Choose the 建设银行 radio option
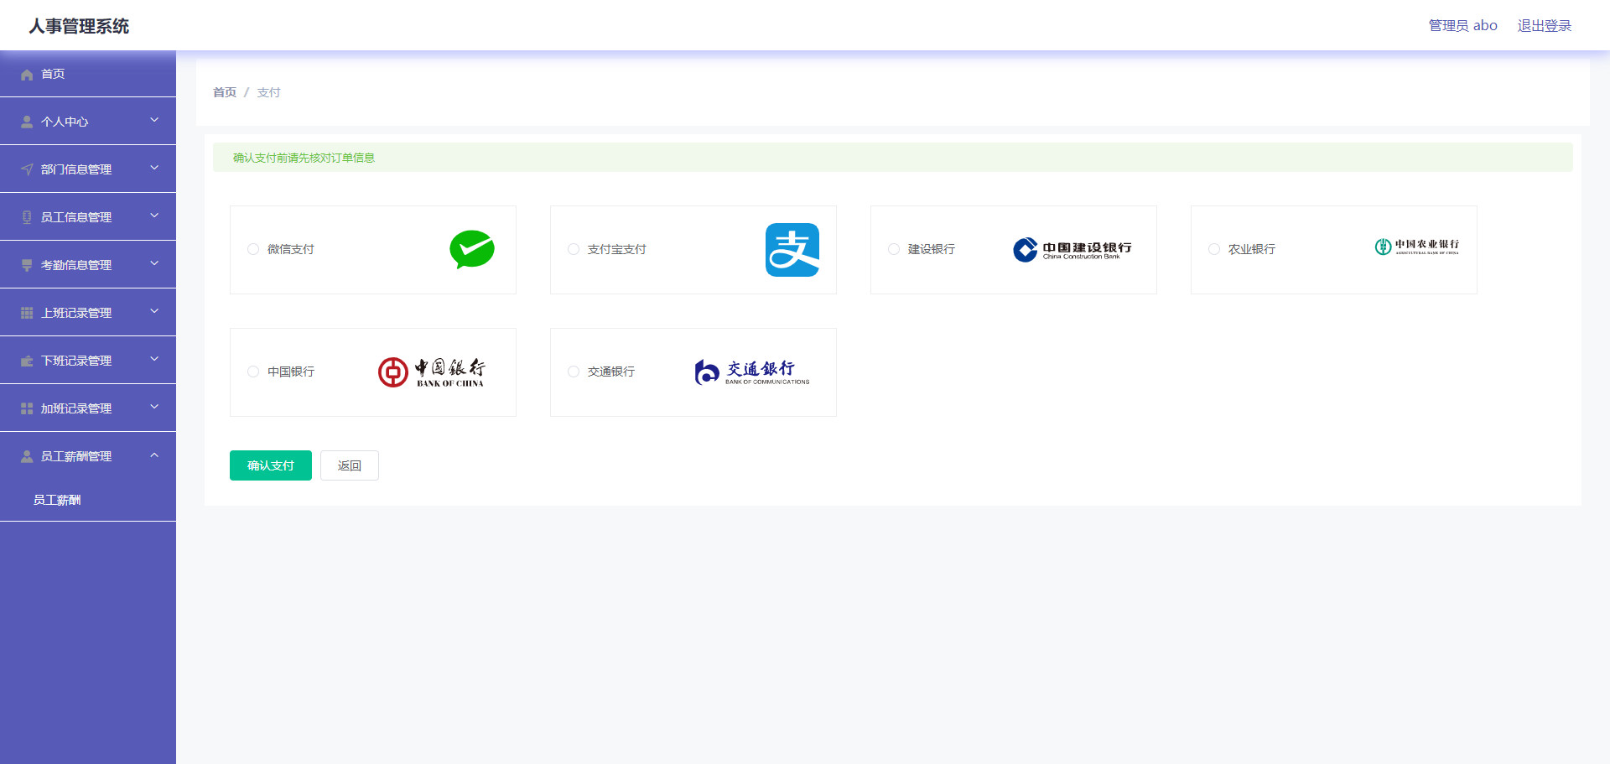This screenshot has height=764, width=1610. (894, 249)
